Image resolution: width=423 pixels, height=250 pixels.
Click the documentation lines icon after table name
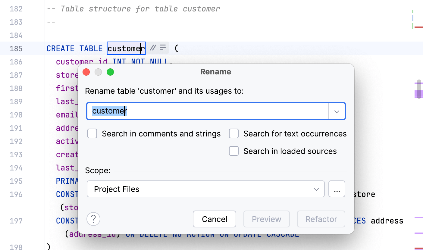(x=162, y=48)
